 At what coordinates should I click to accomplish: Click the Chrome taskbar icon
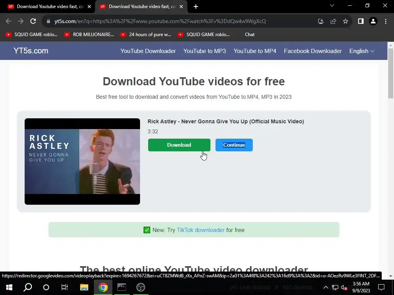(103, 287)
